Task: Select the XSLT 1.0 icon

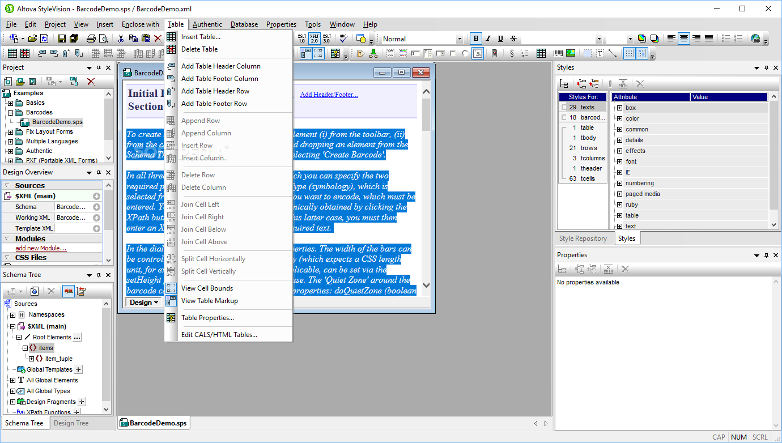Action: coord(301,39)
